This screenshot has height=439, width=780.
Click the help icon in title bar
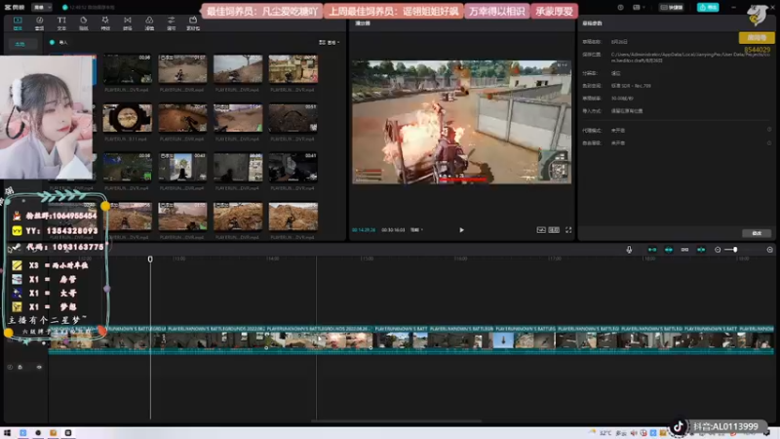pyautogui.click(x=620, y=8)
